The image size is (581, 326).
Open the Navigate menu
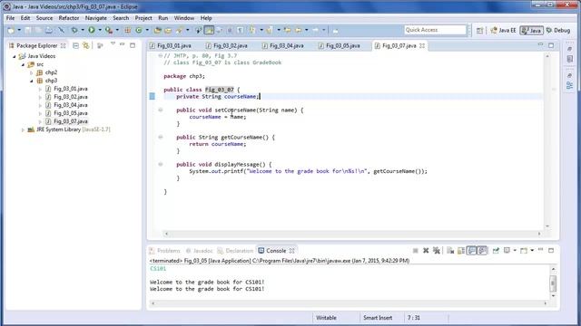point(96,18)
